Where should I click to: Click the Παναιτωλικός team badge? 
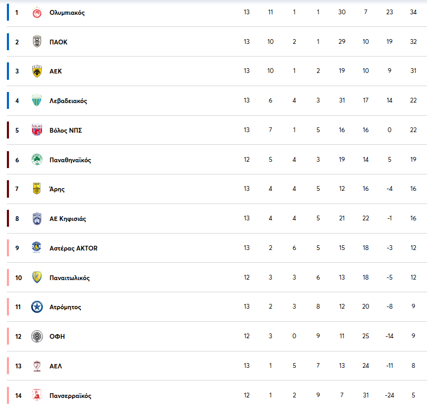[37, 278]
